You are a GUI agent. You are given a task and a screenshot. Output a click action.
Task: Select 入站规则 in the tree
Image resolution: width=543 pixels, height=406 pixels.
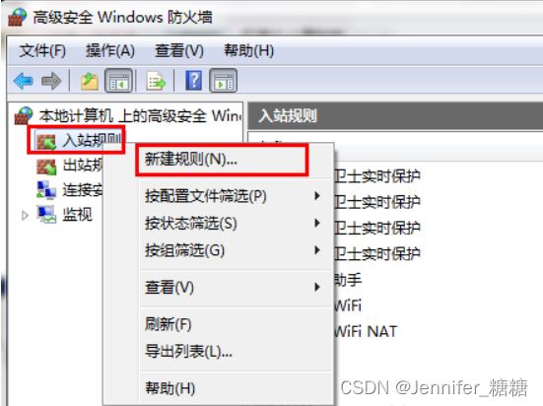pos(78,140)
